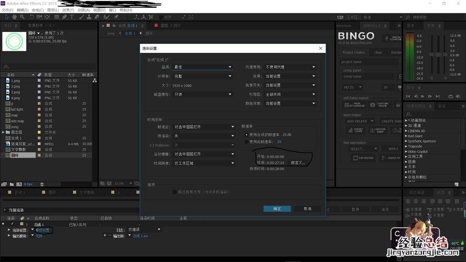Viewport: 466px width, 262px height.
Task: Select the Hand tool in toolbar
Action: pyautogui.click(x=15, y=17)
